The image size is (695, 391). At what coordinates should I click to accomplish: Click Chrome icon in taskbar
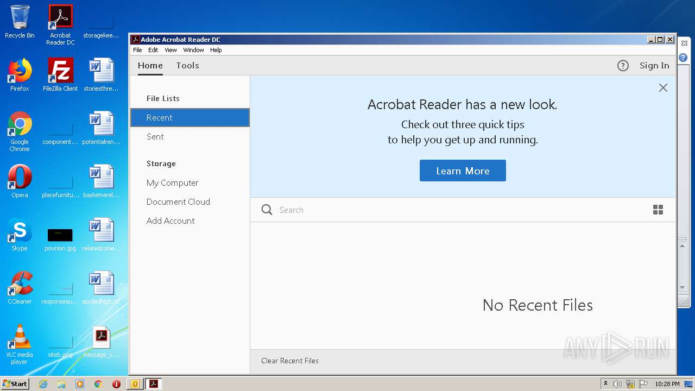pyautogui.click(x=98, y=384)
